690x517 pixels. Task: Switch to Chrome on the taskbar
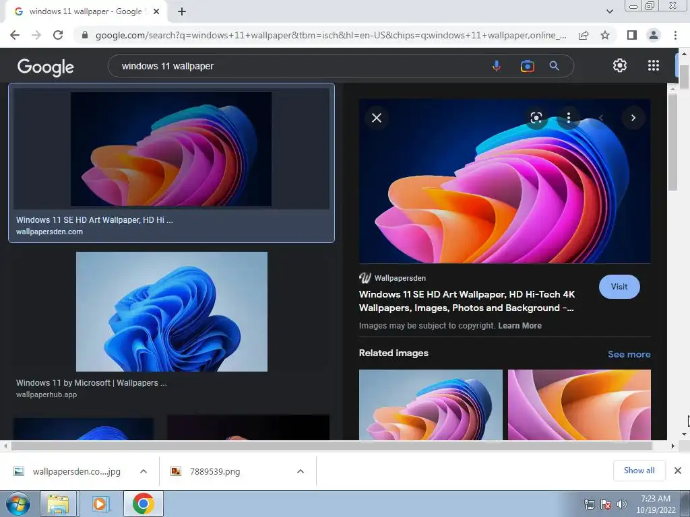pos(143,504)
